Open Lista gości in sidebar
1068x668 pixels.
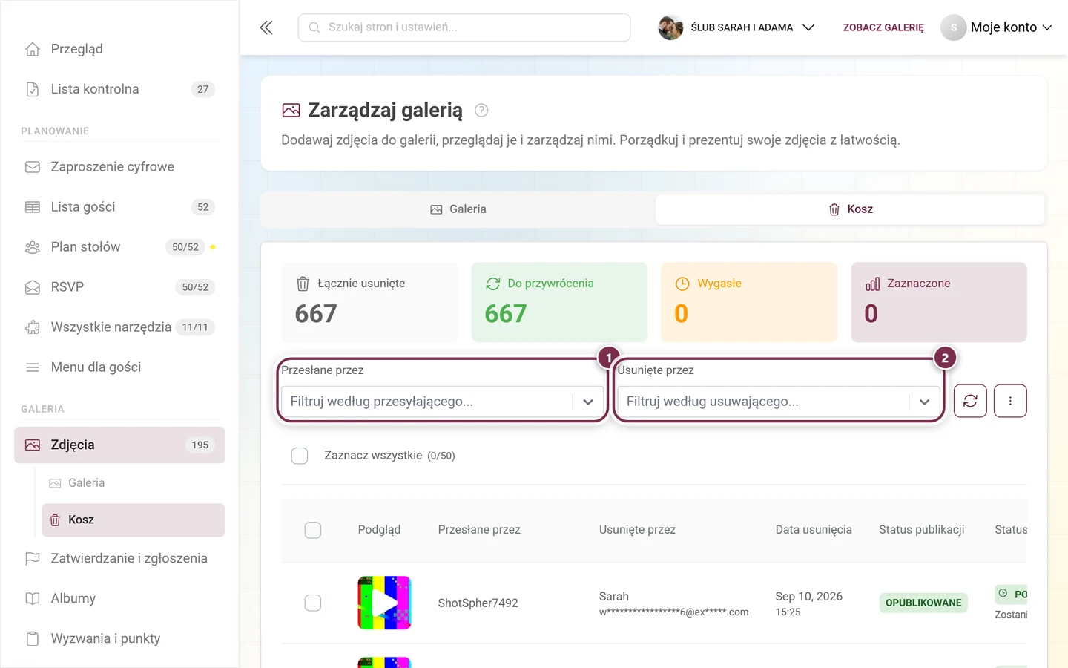pyautogui.click(x=120, y=207)
